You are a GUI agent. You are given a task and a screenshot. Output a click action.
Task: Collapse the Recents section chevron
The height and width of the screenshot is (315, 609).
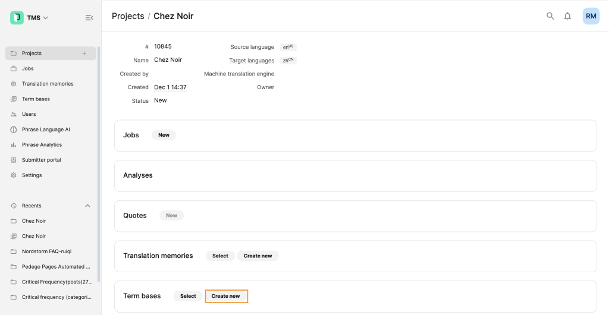coord(87,206)
